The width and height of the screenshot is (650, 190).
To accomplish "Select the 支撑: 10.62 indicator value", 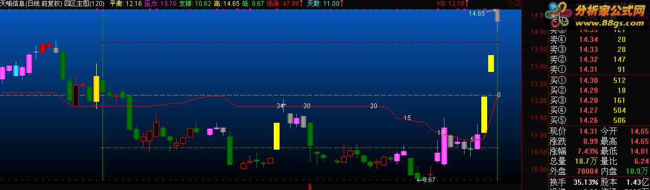I will [195, 4].
